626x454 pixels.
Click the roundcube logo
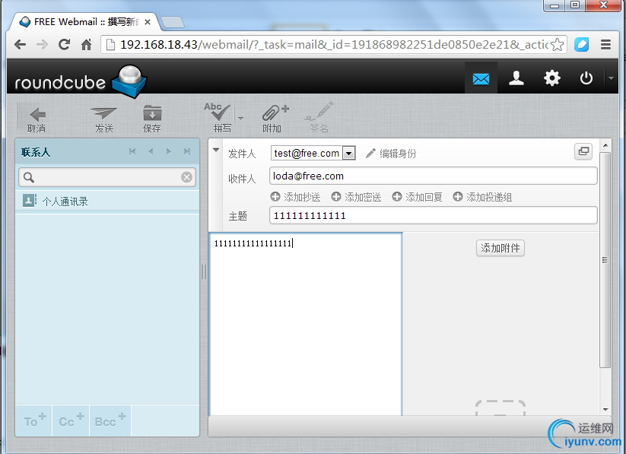pos(81,81)
